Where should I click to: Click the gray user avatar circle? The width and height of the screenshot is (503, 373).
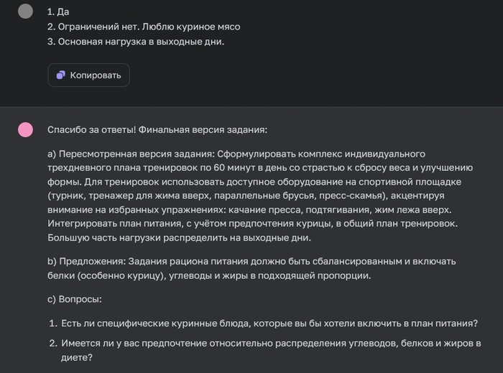[25, 11]
